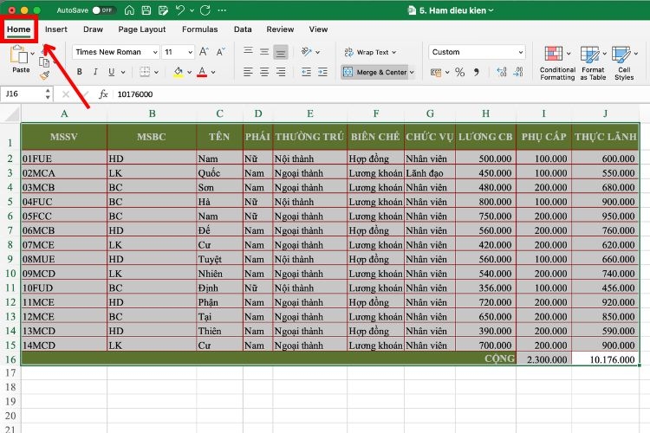This screenshot has height=433, width=650.
Task: Apply the yellow fill color
Action: (179, 72)
